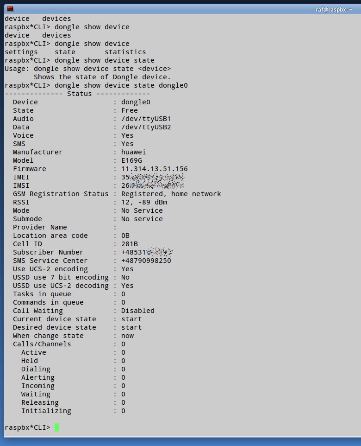The image size is (361, 446).
Task: Click the Call Waiting value Disabled
Action: pyautogui.click(x=138, y=311)
